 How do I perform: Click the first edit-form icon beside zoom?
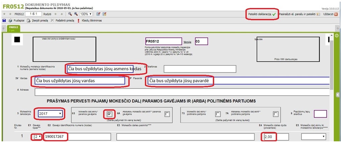(x=98, y=14)
